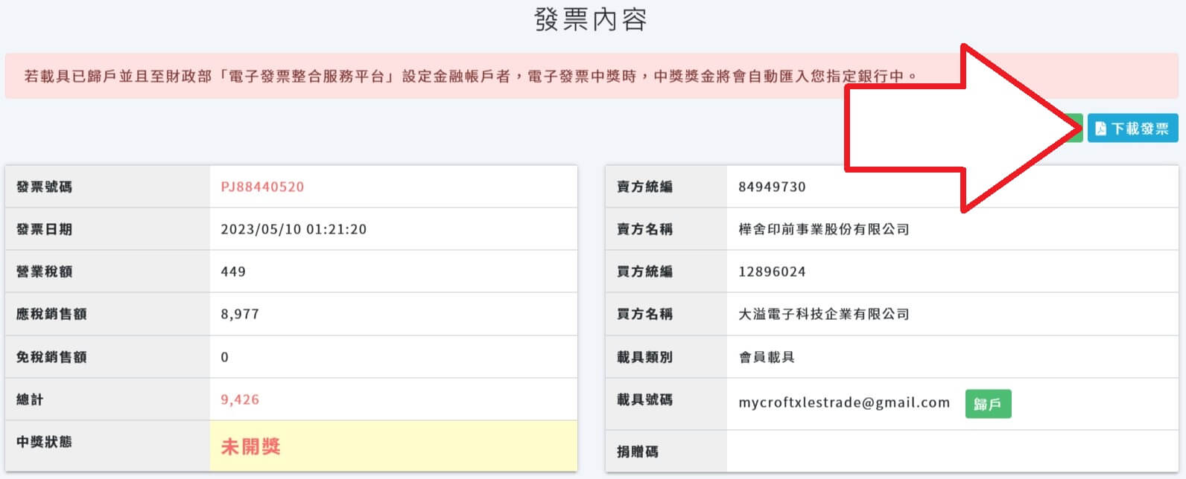Click the total amount 9,426
This screenshot has height=479, width=1186.
click(240, 399)
